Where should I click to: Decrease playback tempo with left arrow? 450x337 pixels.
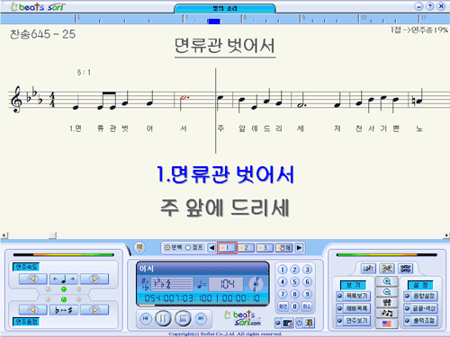click(x=33, y=279)
